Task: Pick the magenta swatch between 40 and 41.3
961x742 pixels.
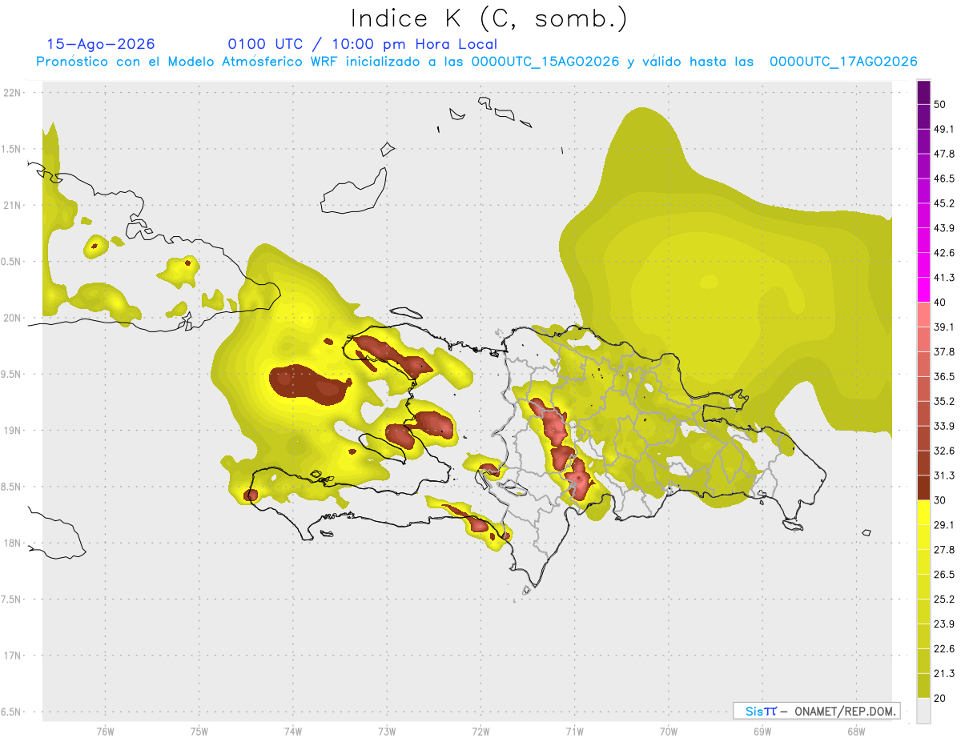Action: (923, 290)
